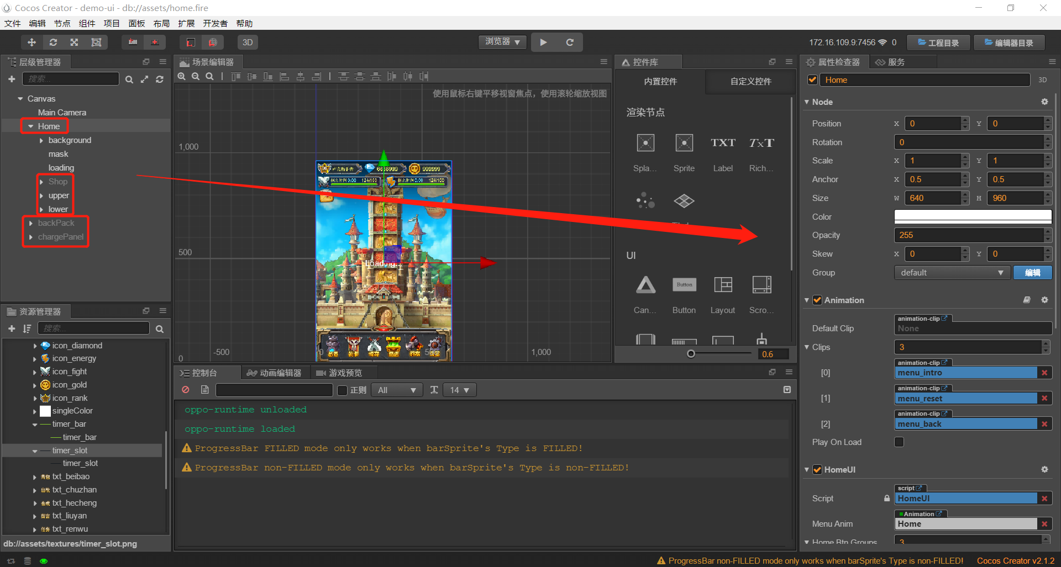Image resolution: width=1061 pixels, height=567 pixels.
Task: Click the play preview button
Action: tap(543, 43)
